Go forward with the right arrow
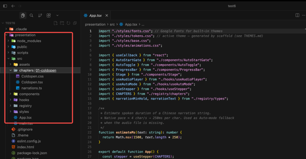Screen dimensions: 306x159 [20, 6]
